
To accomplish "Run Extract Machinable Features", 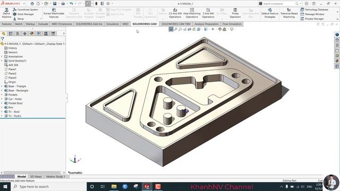I will 54,13.
